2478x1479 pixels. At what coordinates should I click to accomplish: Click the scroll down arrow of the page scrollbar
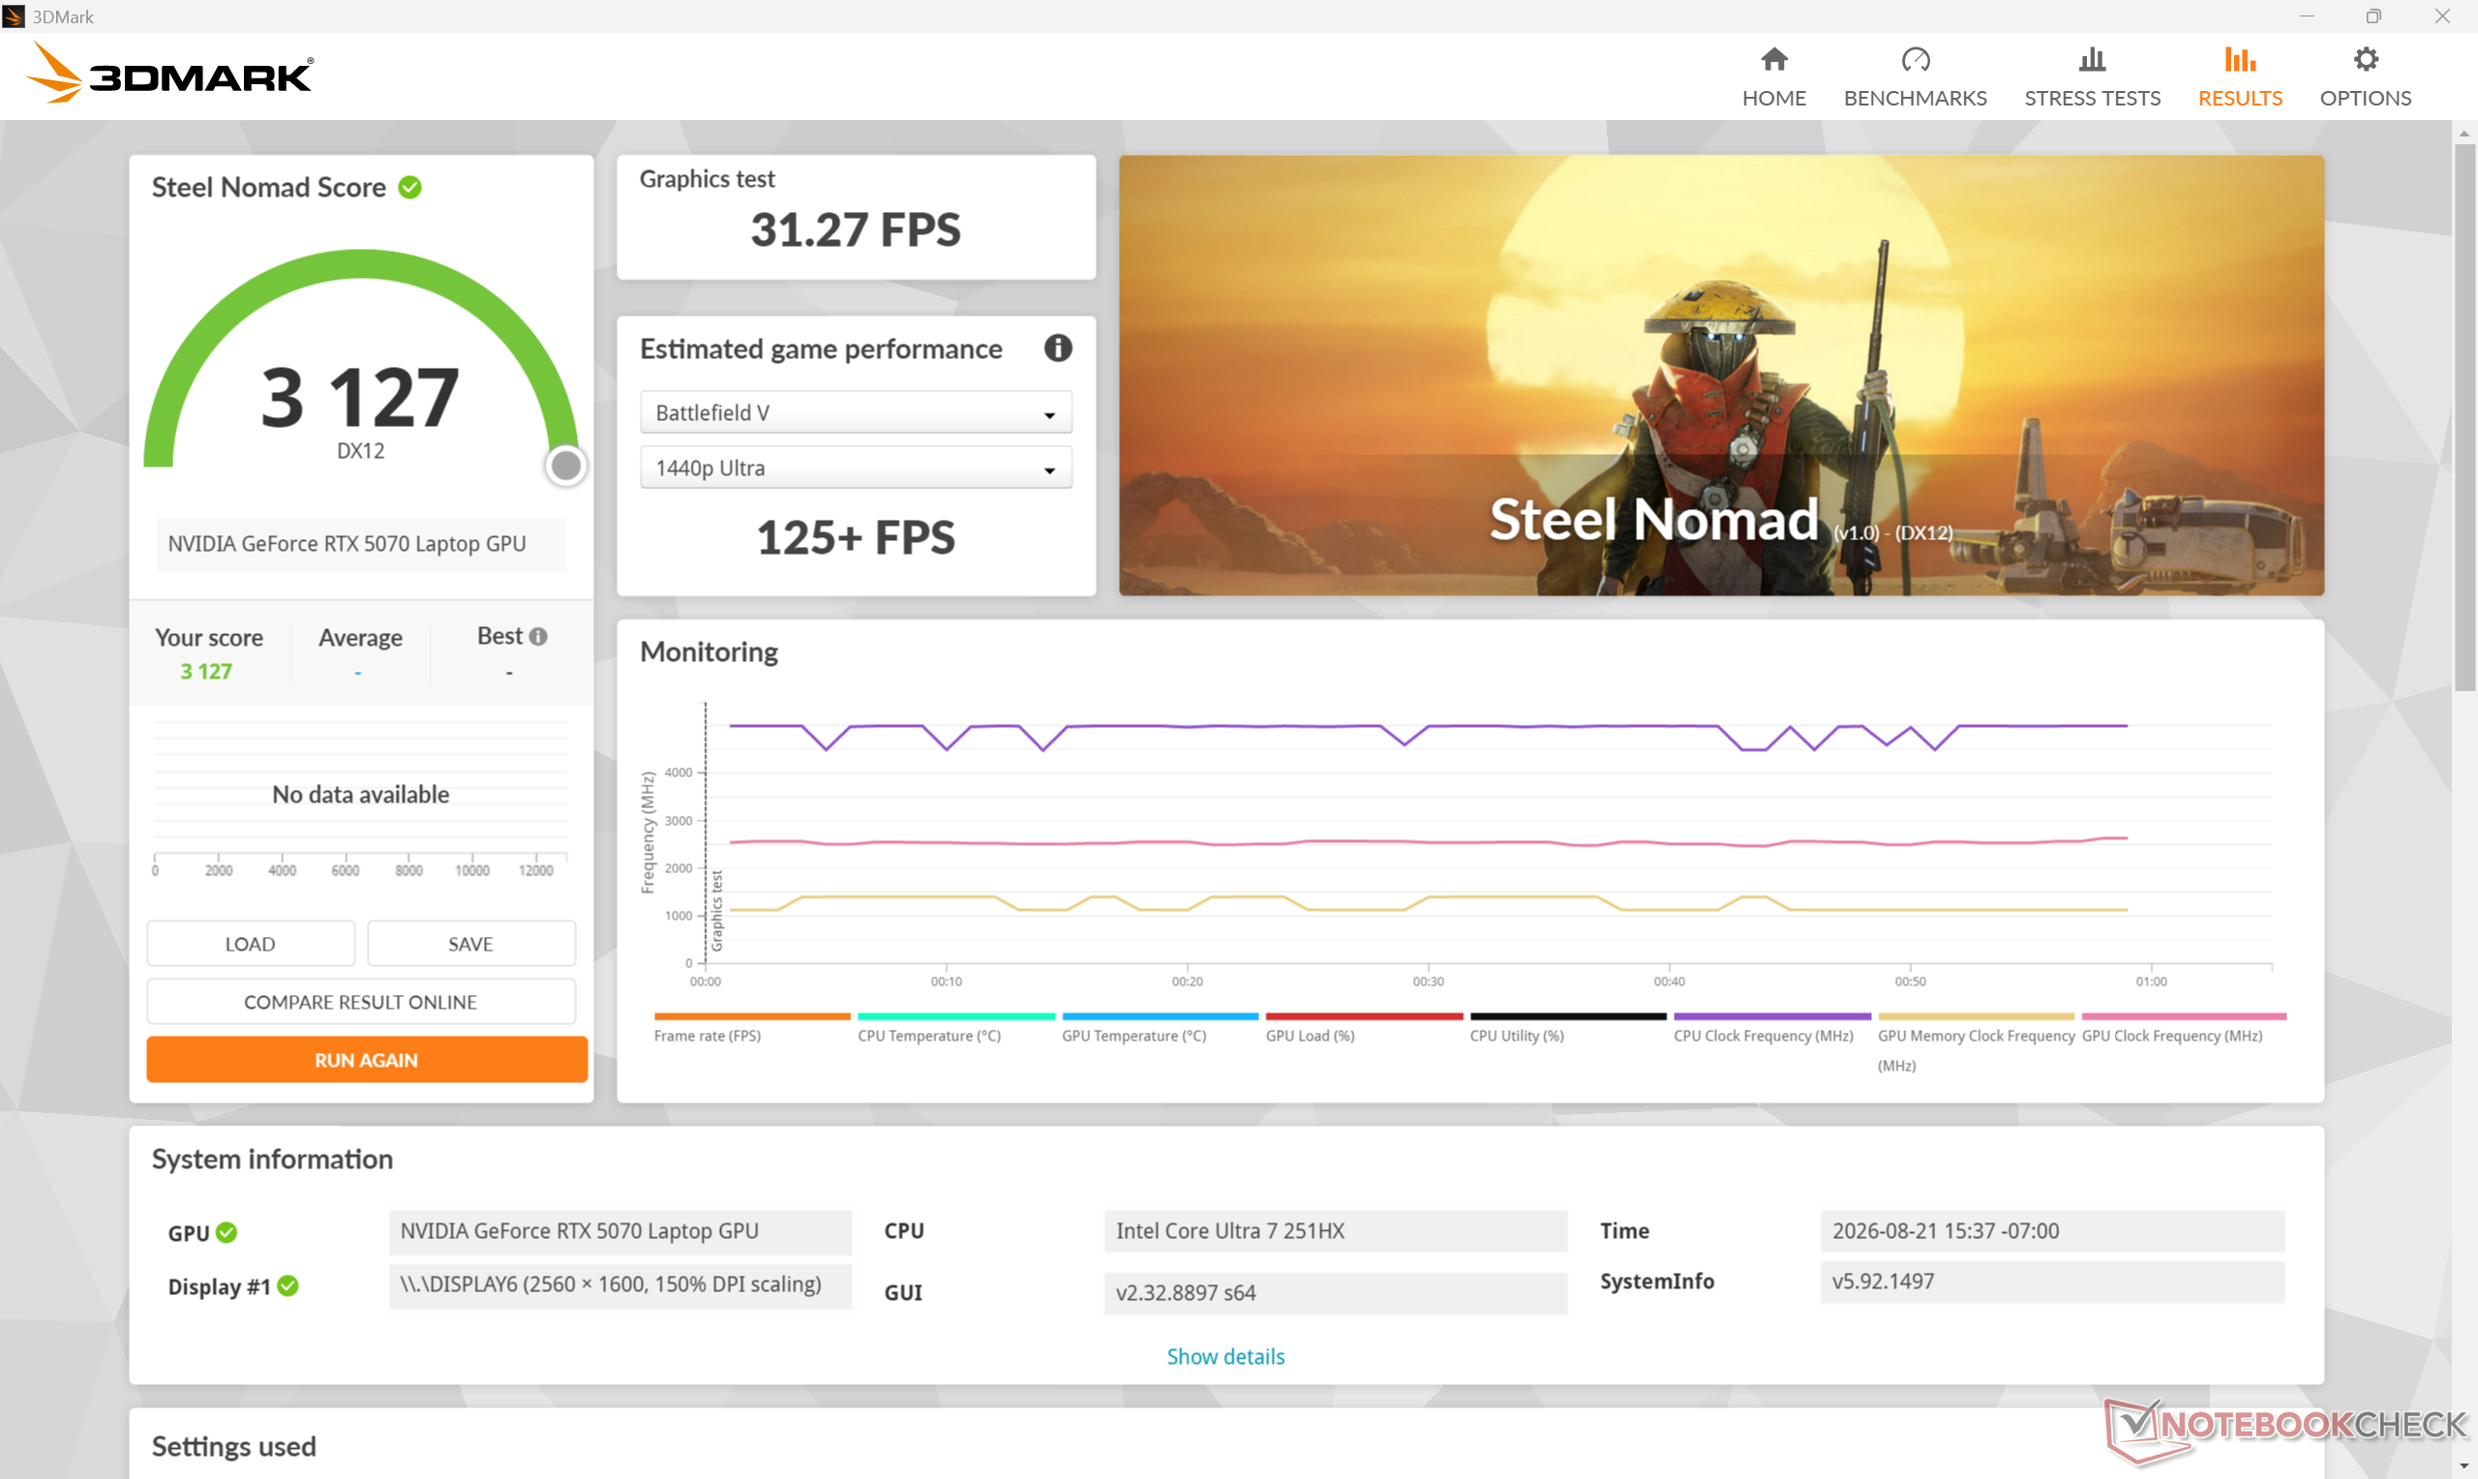tap(2465, 1467)
